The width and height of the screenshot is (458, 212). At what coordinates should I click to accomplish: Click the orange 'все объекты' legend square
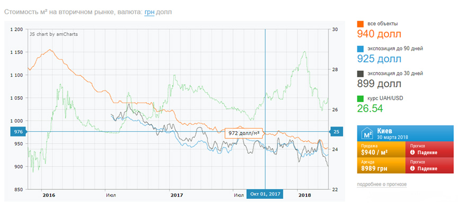tap(361, 24)
